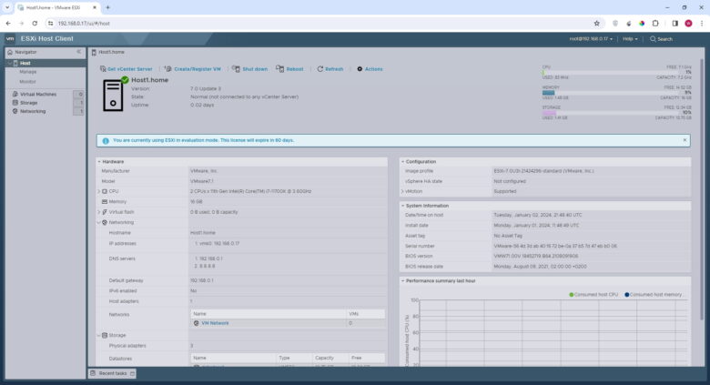Click the Create/Register VM icon
This screenshot has height=385, width=710.
tap(168, 69)
